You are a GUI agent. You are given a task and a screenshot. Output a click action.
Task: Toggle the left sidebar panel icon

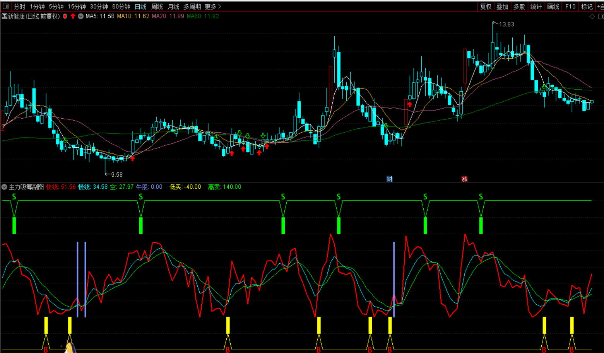pyautogui.click(x=6, y=6)
